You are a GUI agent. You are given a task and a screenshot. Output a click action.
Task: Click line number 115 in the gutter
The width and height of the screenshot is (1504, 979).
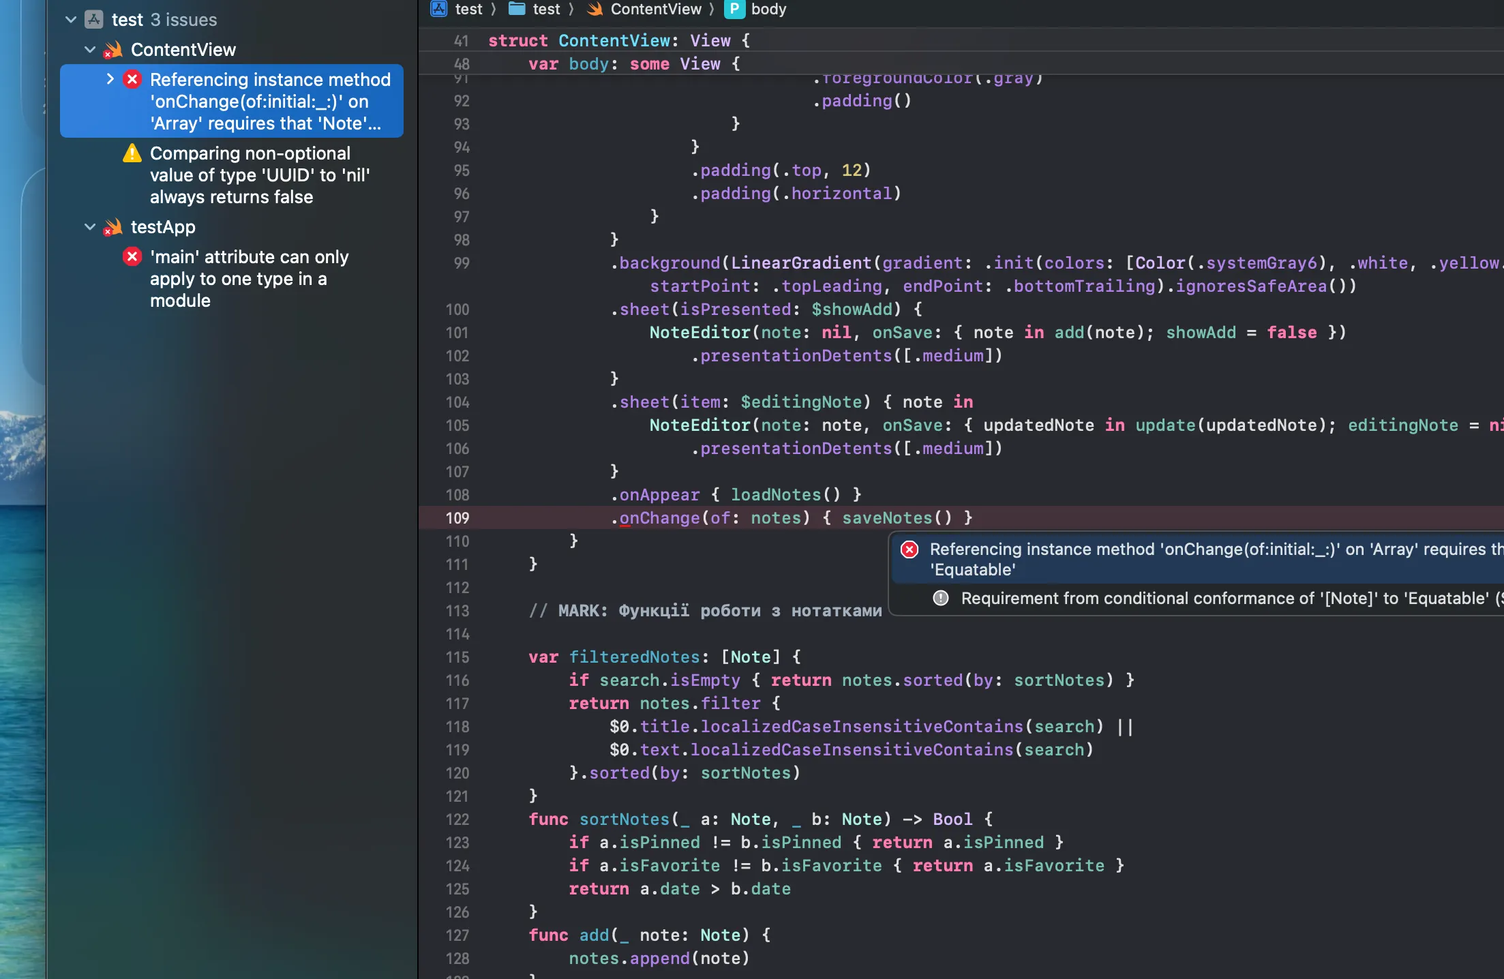point(457,657)
